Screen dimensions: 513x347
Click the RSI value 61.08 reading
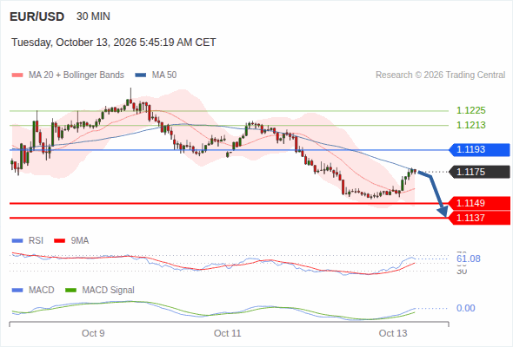tap(469, 259)
